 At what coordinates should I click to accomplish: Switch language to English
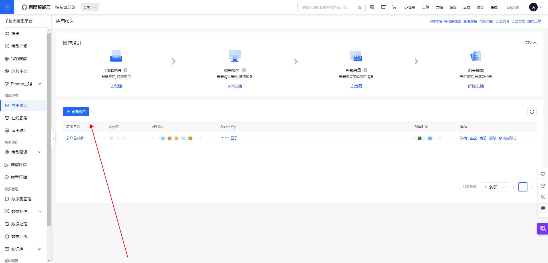pyautogui.click(x=513, y=7)
